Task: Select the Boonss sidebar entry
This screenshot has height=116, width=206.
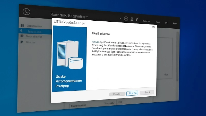Action: (x=31, y=42)
